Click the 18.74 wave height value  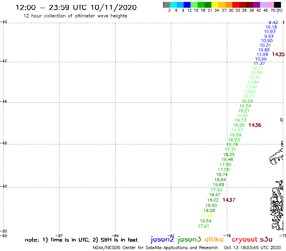(x=222, y=175)
